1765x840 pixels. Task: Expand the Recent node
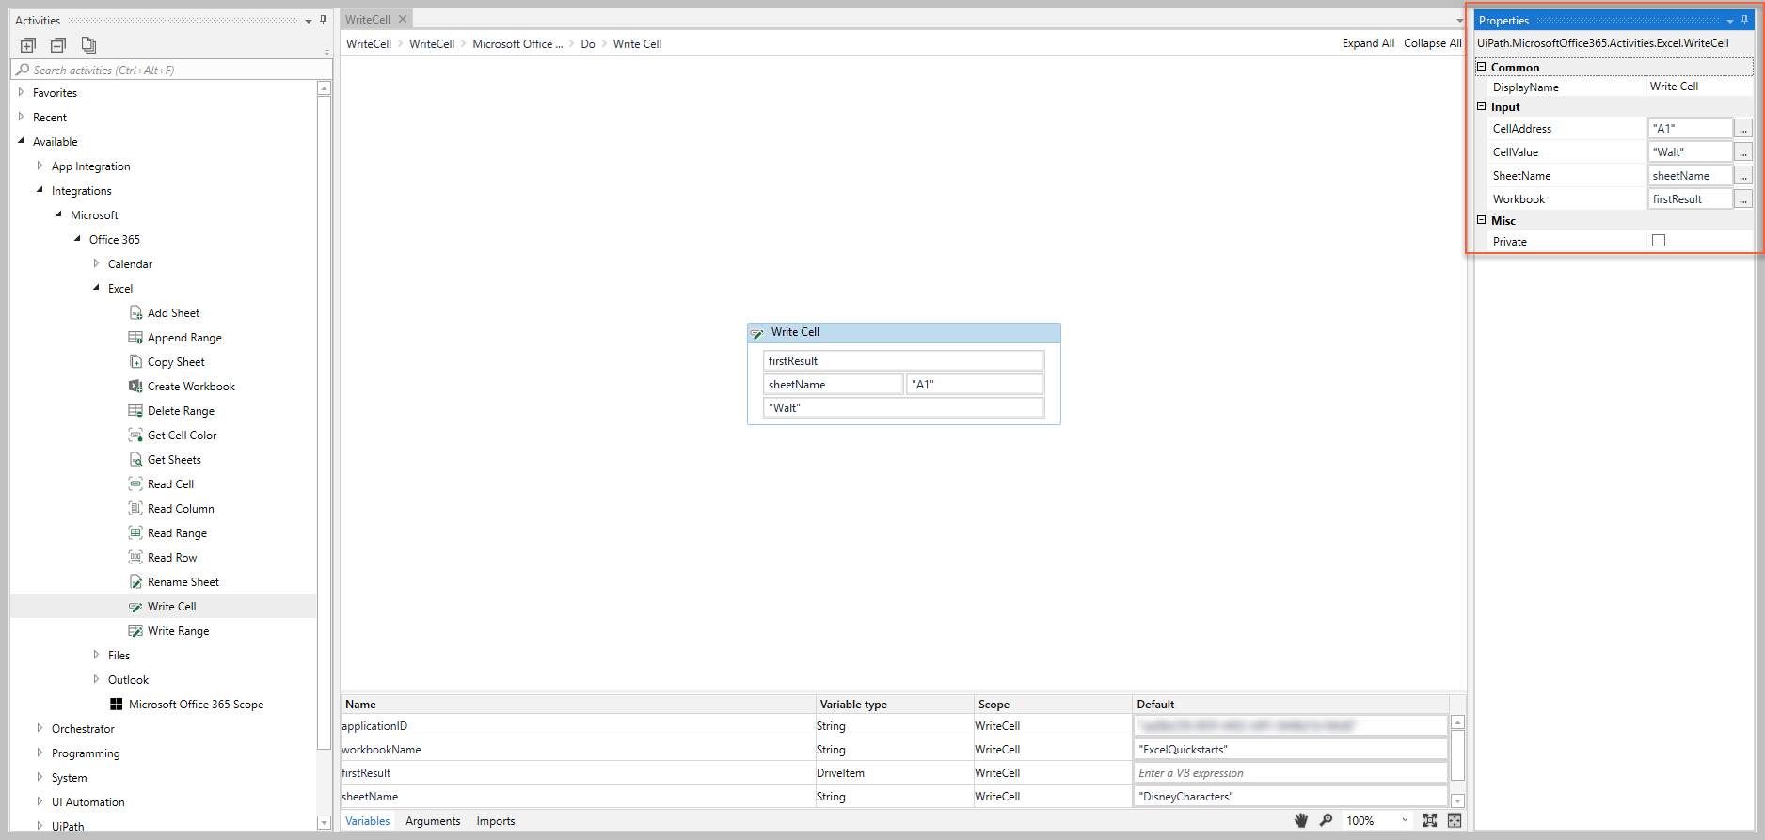22,117
